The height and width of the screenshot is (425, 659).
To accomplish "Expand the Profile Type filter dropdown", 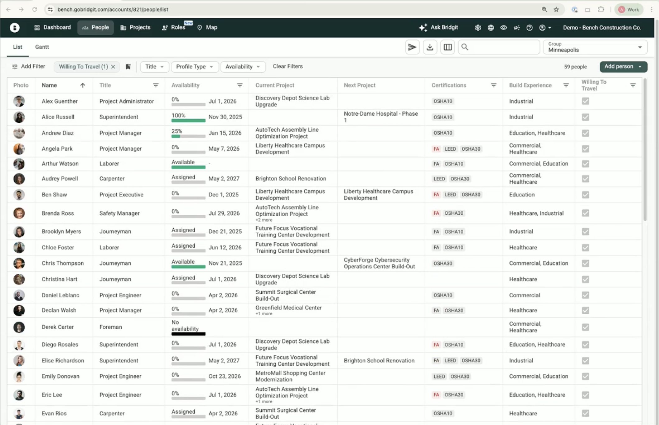I will click(x=194, y=67).
